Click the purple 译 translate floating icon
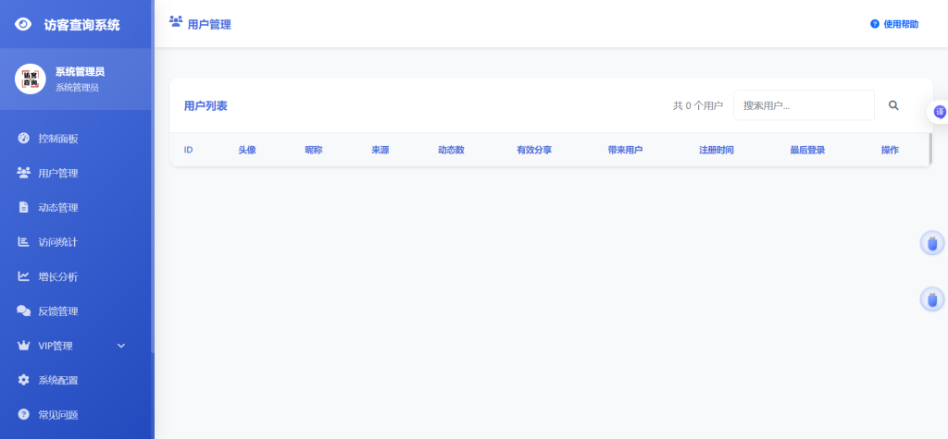 940,112
